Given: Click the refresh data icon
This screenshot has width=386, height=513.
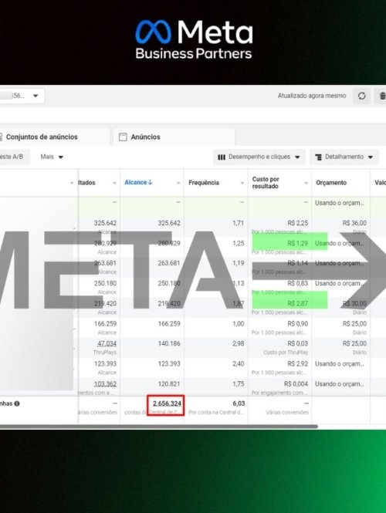Looking at the screenshot, I should (362, 96).
